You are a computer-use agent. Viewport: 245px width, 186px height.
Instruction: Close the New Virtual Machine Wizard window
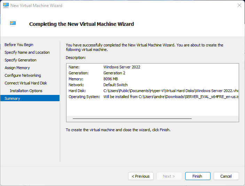[239, 5]
